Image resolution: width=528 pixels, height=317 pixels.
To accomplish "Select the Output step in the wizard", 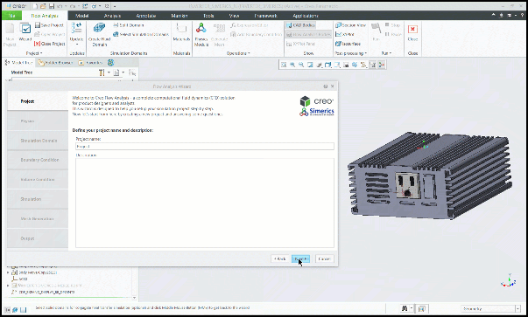I will pos(38,238).
